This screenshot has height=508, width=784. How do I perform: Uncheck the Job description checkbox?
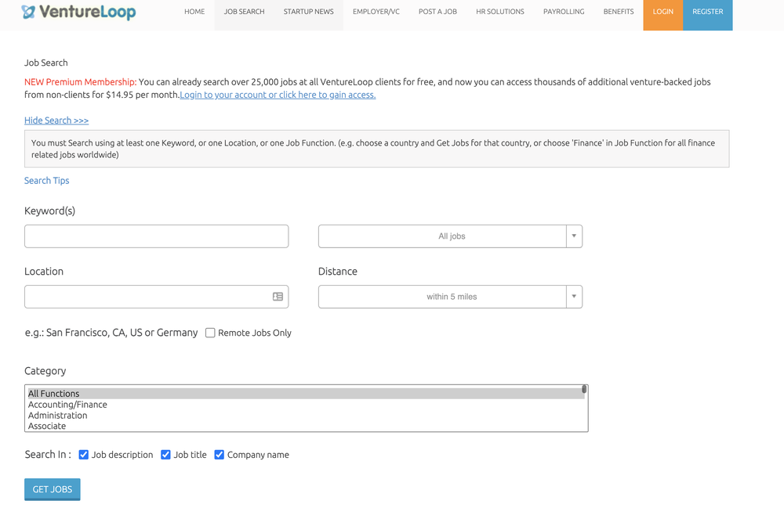(x=84, y=455)
